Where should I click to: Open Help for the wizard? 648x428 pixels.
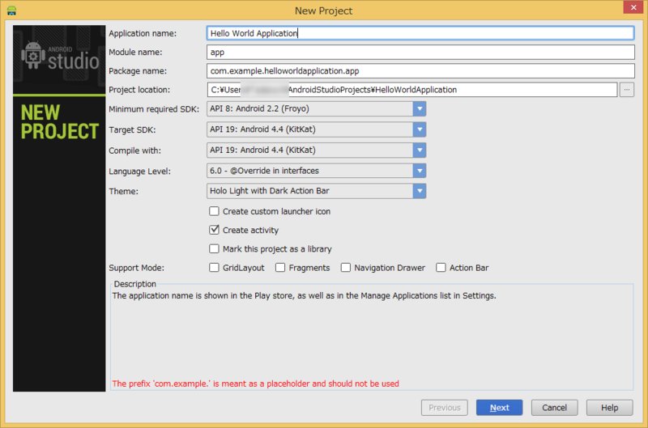(610, 408)
